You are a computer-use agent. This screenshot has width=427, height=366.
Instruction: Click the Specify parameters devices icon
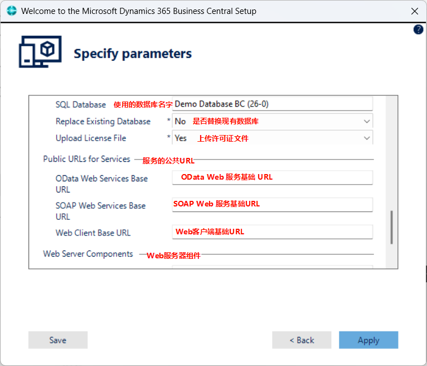point(40,51)
